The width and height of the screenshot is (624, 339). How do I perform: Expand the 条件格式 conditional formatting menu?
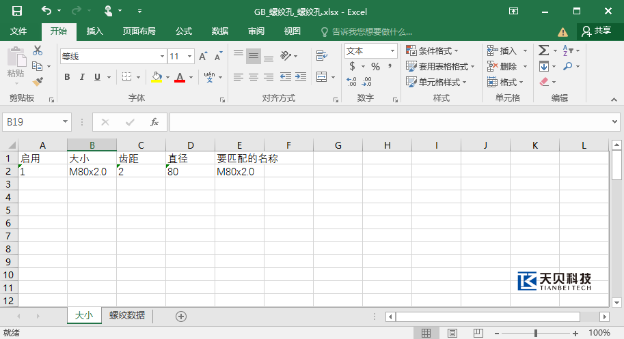432,50
